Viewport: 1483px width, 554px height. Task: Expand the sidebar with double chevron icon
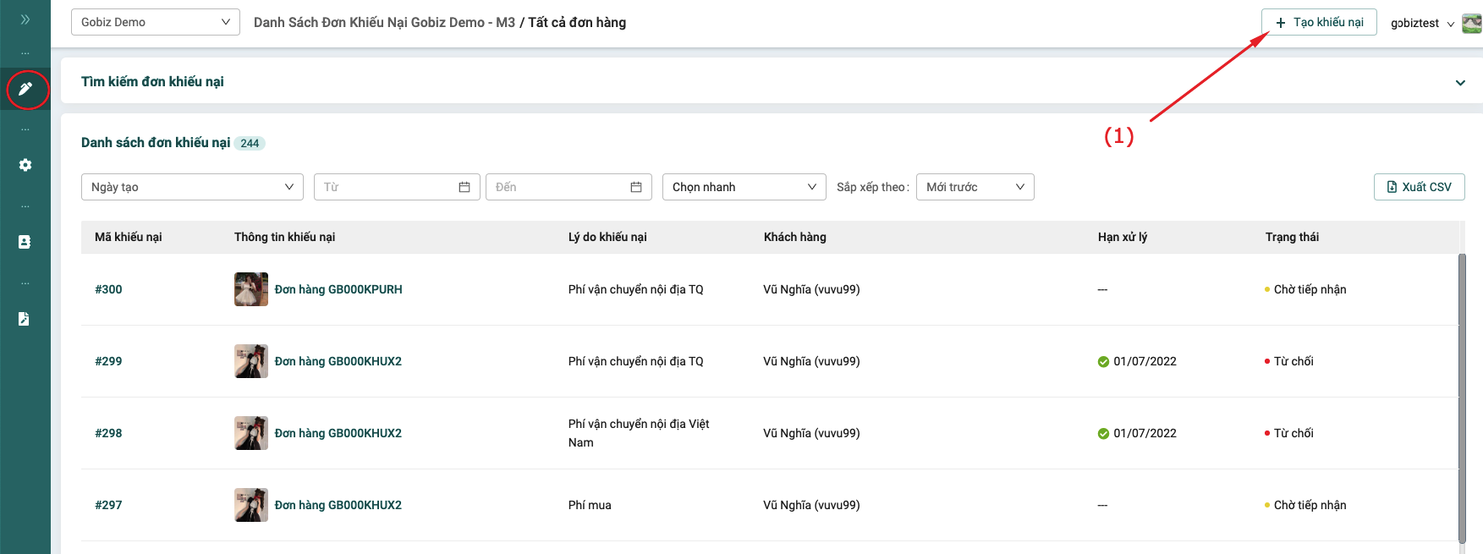coord(25,19)
